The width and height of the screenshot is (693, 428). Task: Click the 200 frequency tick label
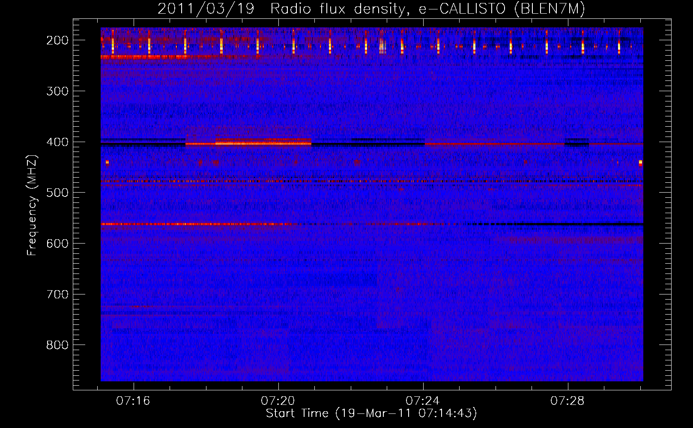57,40
